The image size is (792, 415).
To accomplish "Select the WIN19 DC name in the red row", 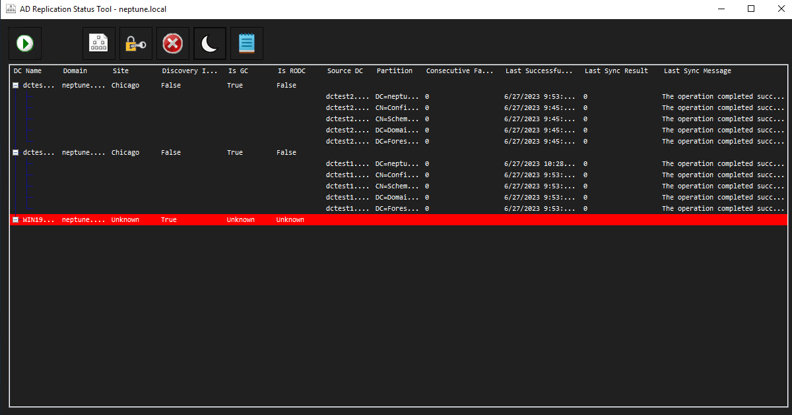I will click(x=39, y=220).
